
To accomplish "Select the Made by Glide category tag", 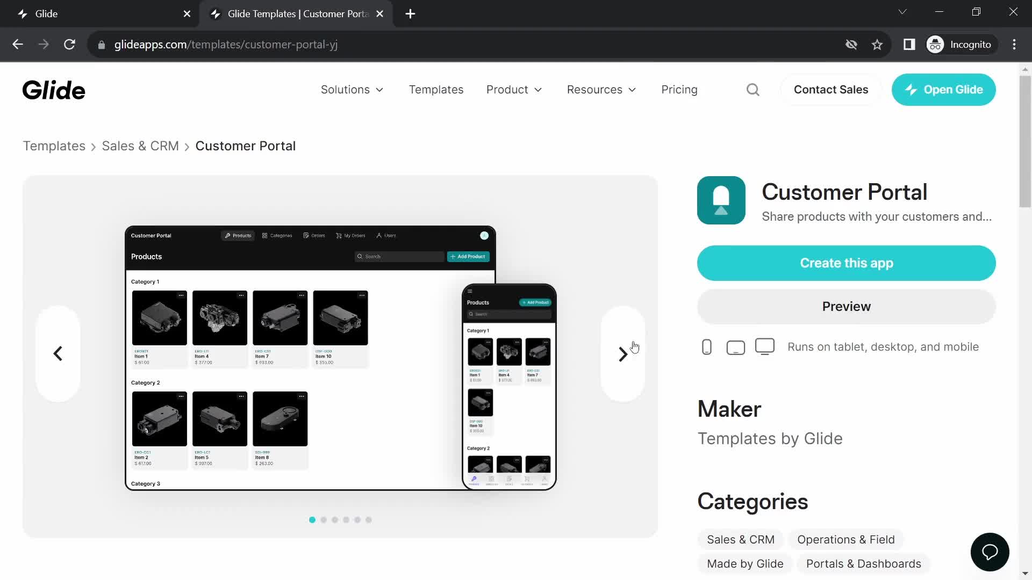I will [x=745, y=564].
